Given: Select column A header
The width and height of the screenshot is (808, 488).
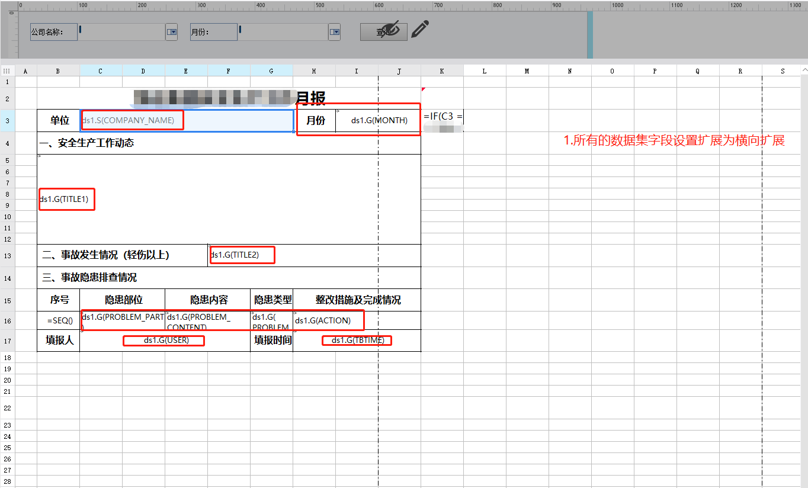Looking at the screenshot, I should pos(25,71).
